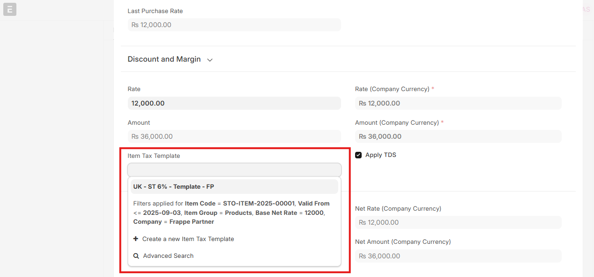Open the Item Tax Template combo box
594x277 pixels.
234,170
